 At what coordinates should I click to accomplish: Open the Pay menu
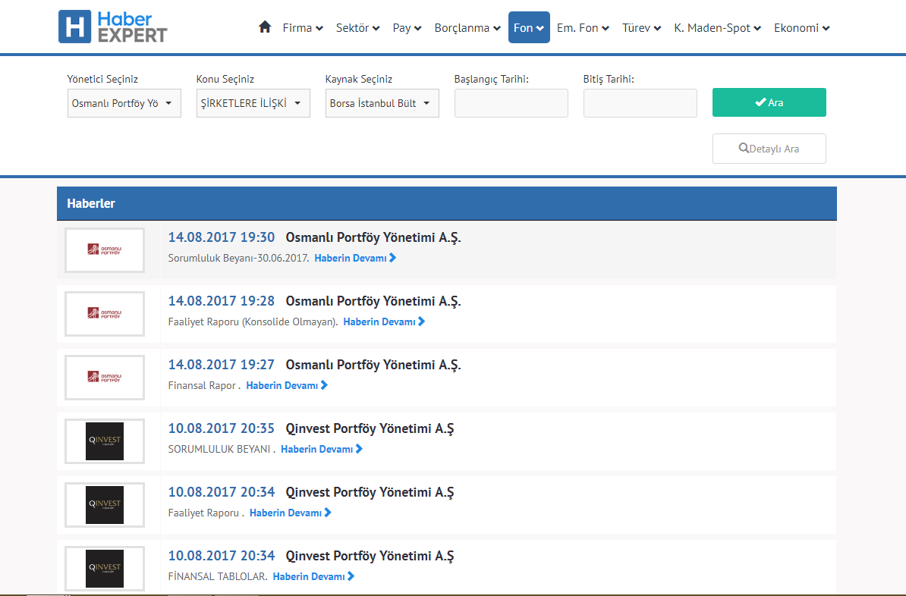coord(407,28)
